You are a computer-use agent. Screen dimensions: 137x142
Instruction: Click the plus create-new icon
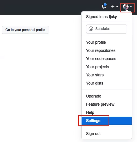click(113, 6)
